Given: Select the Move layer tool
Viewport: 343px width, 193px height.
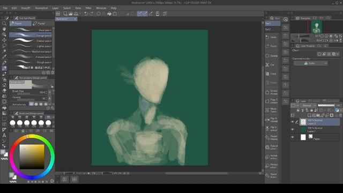Looking at the screenshot, I should point(4,40).
